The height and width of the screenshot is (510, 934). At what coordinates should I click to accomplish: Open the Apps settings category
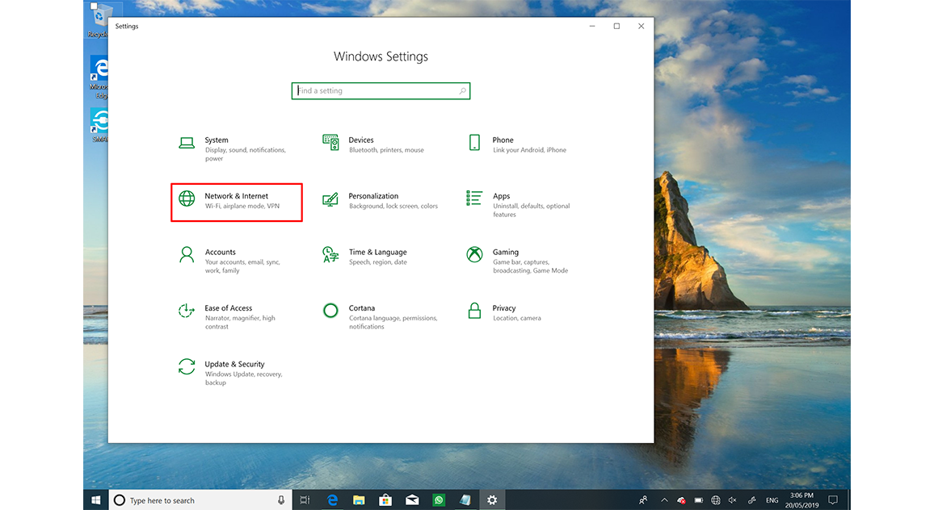click(520, 204)
